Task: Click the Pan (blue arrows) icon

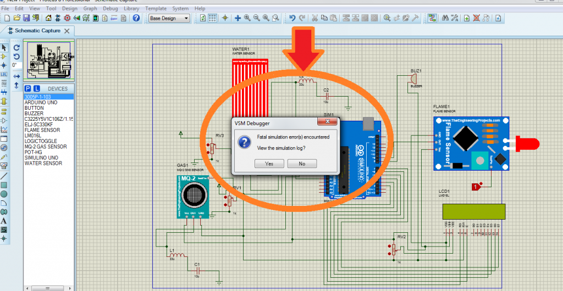Action: point(238,18)
